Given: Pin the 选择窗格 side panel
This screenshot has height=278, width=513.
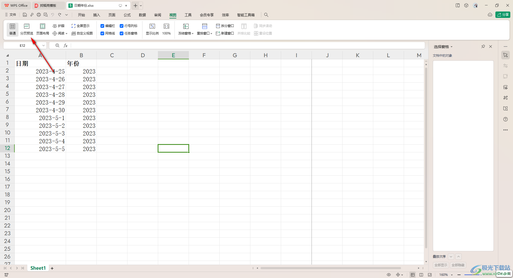Looking at the screenshot, I should coord(483,47).
